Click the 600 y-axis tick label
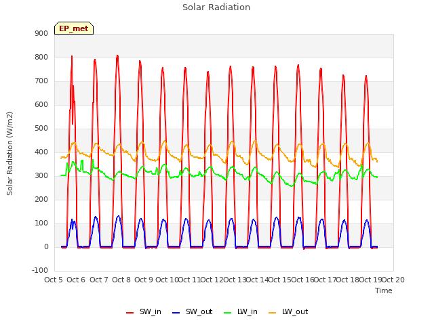434x325 pixels. point(41,104)
